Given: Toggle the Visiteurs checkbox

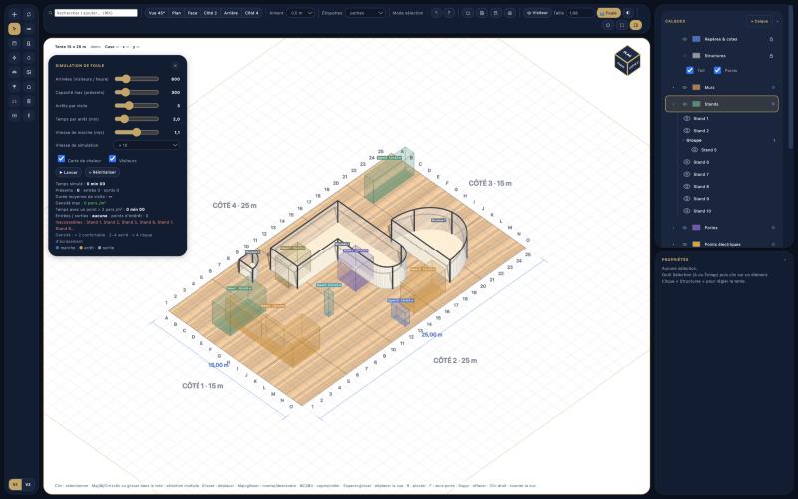Looking at the screenshot, I should pyautogui.click(x=112, y=159).
